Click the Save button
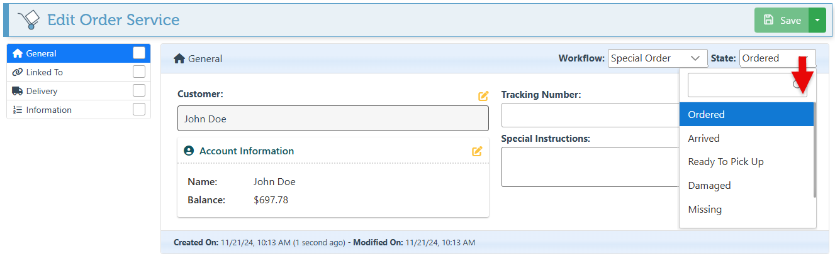Image resolution: width=835 pixels, height=261 pixels. click(x=782, y=20)
